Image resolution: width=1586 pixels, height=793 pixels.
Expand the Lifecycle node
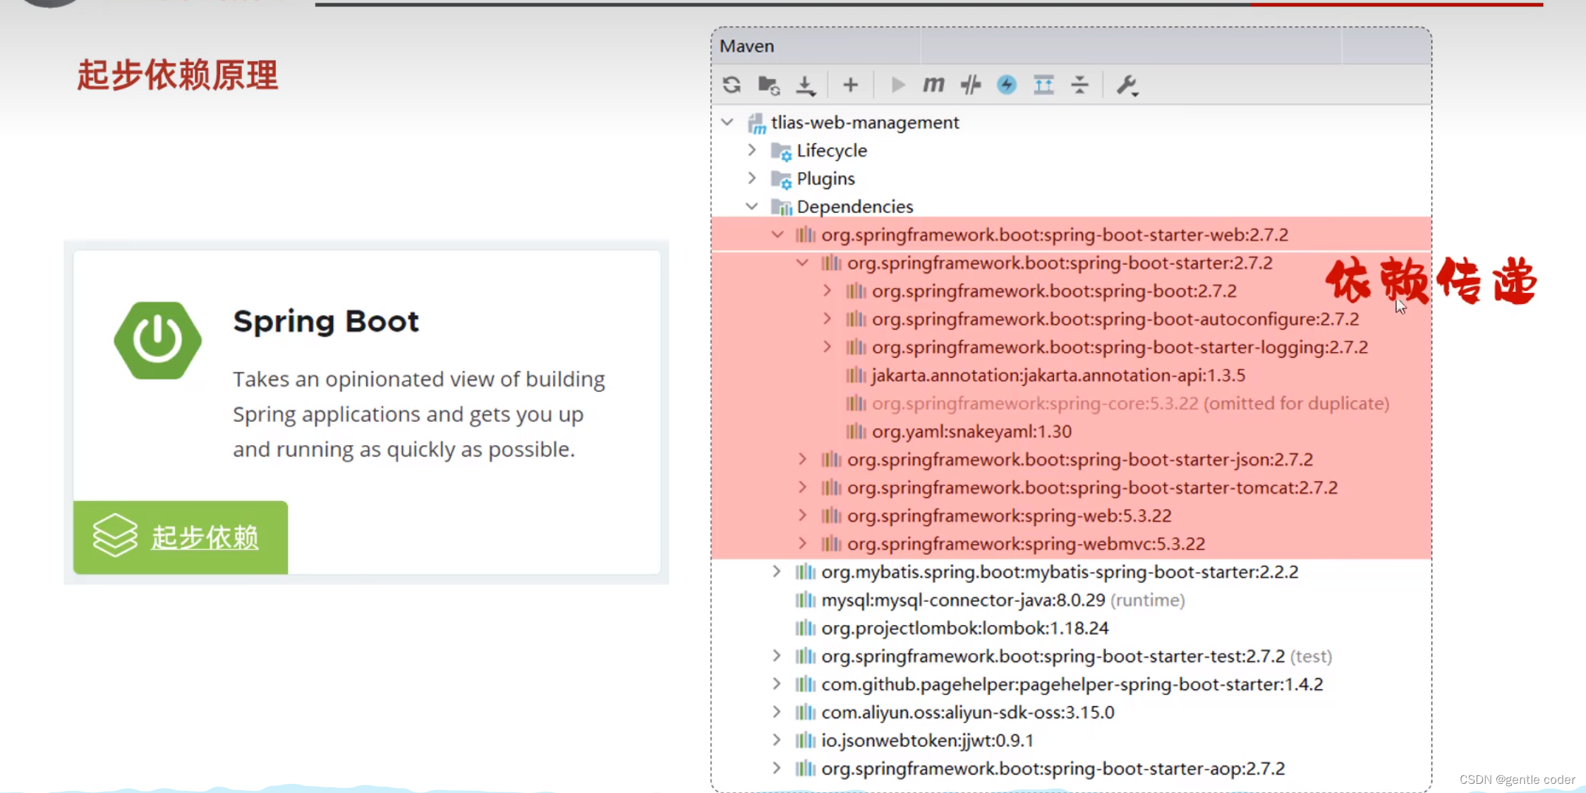click(751, 150)
